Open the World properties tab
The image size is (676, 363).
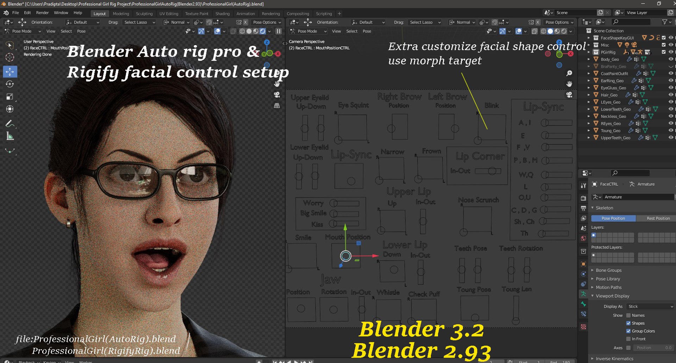point(583,238)
